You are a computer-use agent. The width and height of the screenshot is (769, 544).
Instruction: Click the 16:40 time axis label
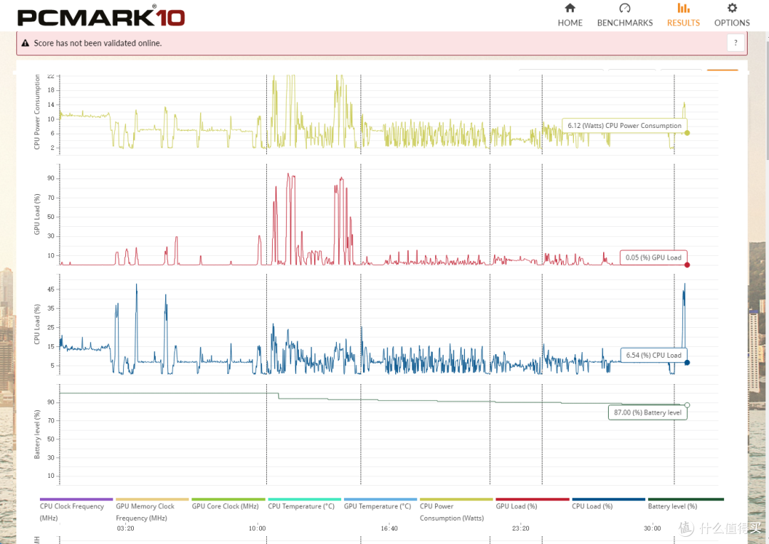389,528
